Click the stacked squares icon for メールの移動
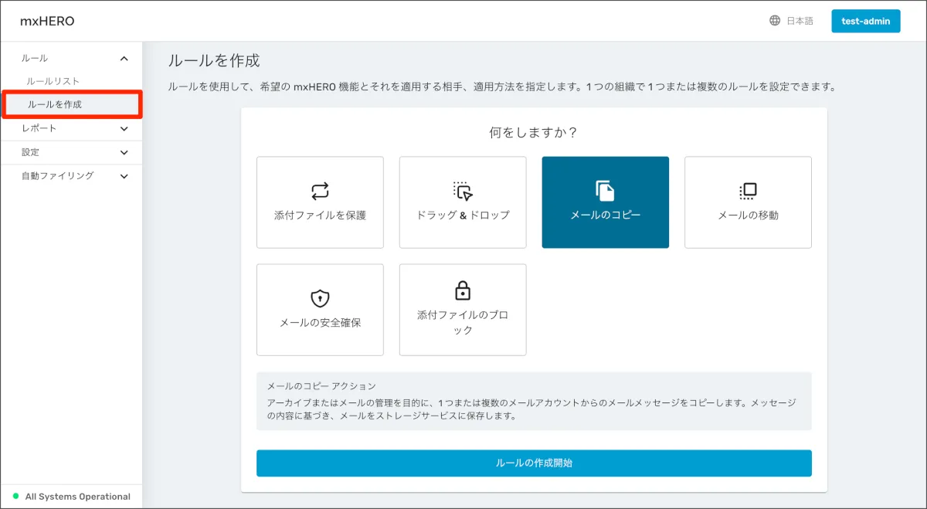The width and height of the screenshot is (927, 509). pyautogui.click(x=748, y=191)
